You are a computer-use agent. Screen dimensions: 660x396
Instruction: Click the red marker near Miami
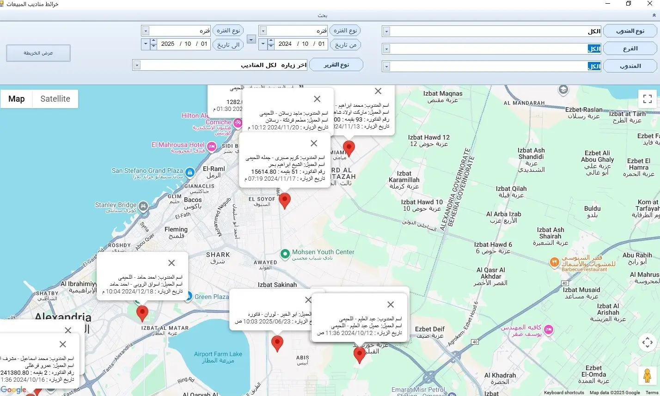349,148
